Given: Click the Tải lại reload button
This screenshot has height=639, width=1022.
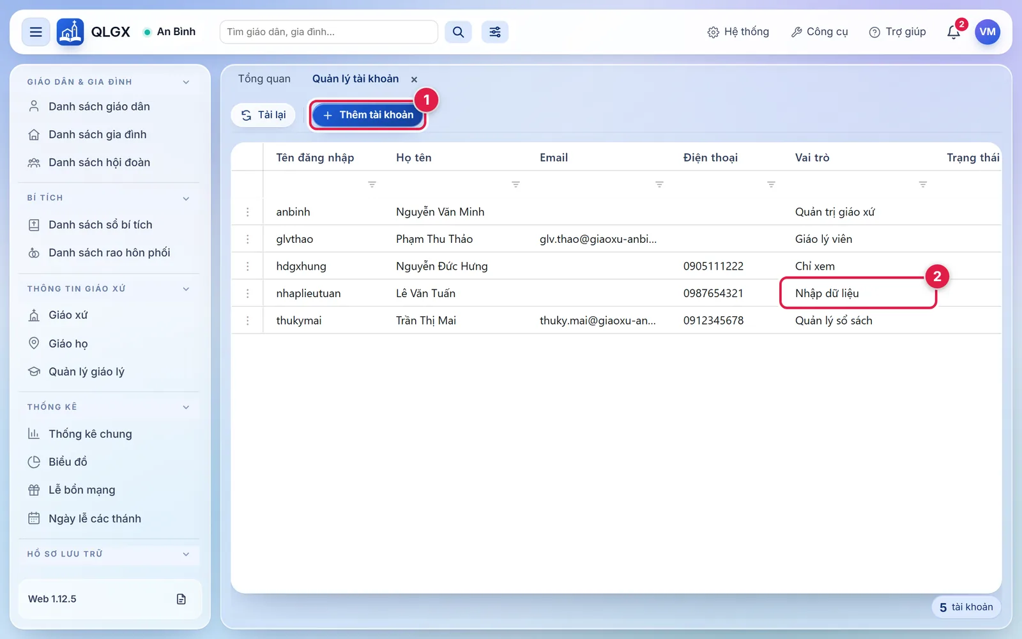Looking at the screenshot, I should point(263,115).
